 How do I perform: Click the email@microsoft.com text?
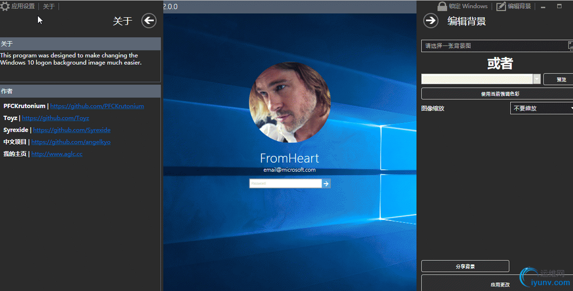[289, 170]
